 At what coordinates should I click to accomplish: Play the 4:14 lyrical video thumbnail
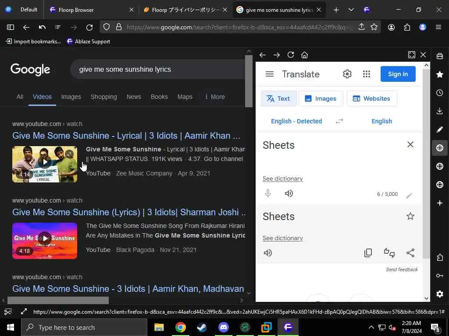(45, 164)
